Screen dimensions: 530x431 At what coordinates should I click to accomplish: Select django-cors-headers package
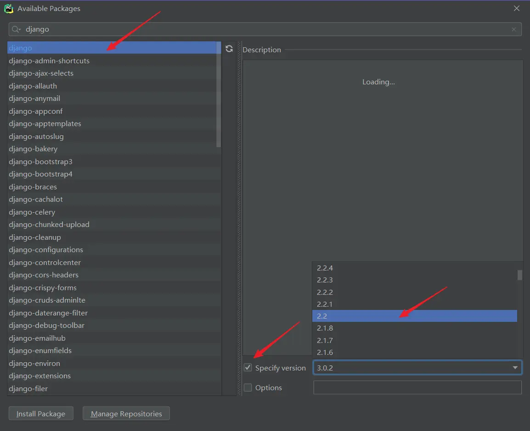pyautogui.click(x=114, y=275)
